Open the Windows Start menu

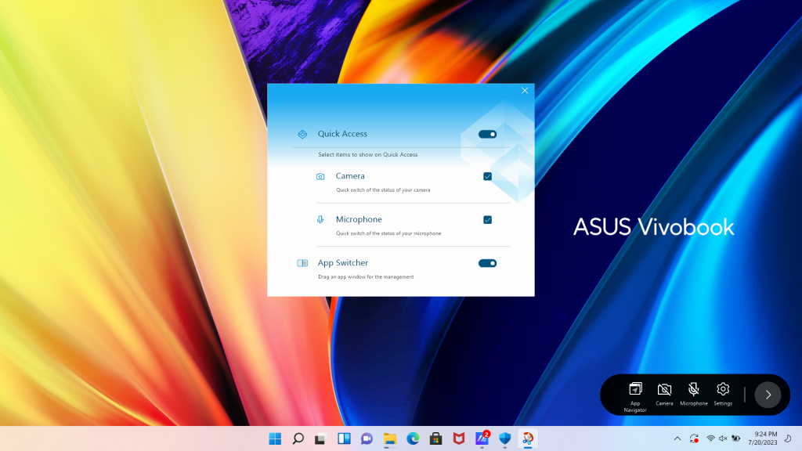275,438
